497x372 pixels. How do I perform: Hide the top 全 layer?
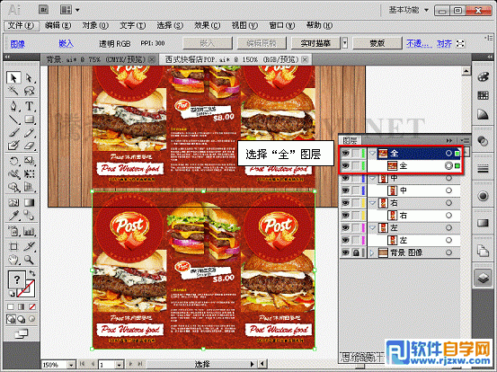[x=345, y=154]
